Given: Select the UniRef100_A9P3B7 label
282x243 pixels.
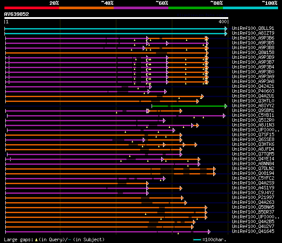Looking at the screenshot, I should 253,62.
